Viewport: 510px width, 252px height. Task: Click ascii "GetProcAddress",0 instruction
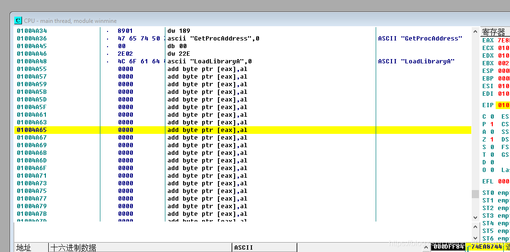click(213, 39)
